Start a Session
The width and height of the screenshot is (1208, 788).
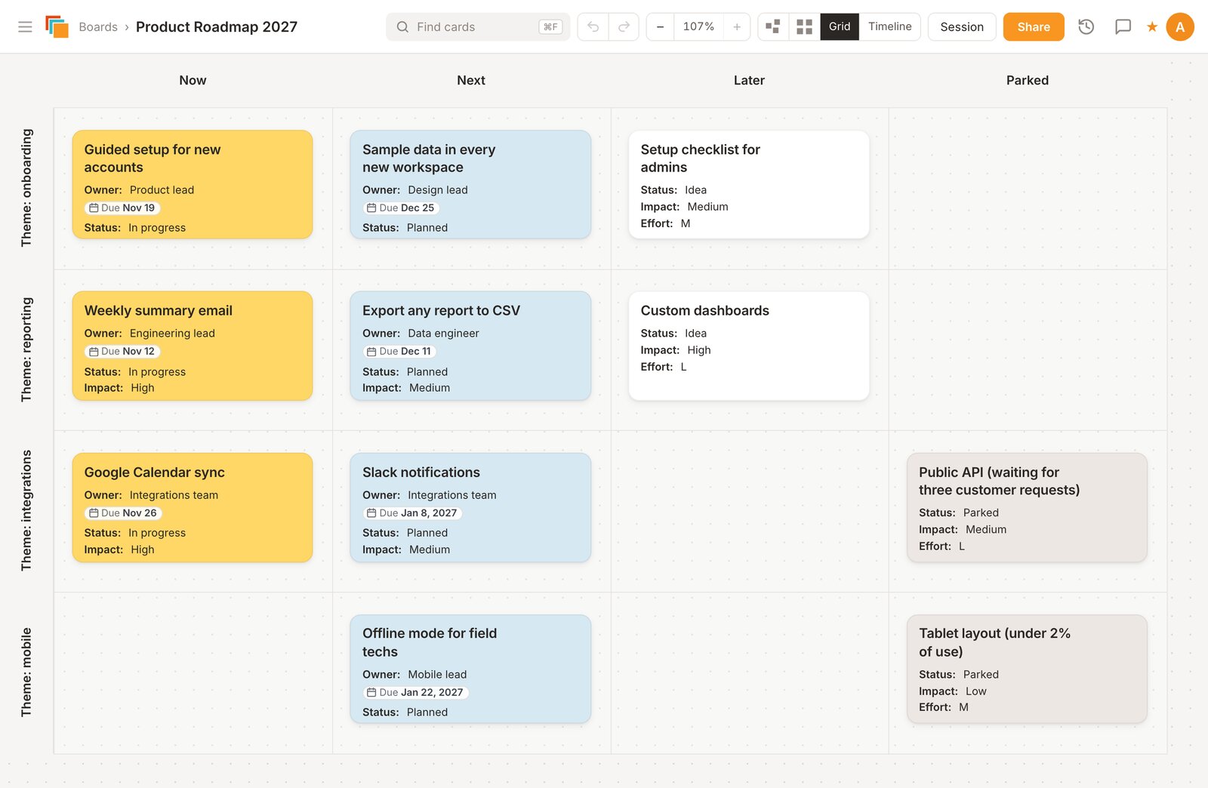pos(962,26)
